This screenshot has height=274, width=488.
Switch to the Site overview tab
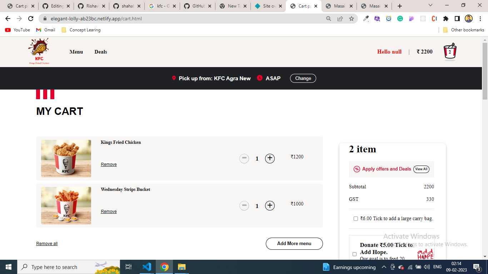pos(268,6)
